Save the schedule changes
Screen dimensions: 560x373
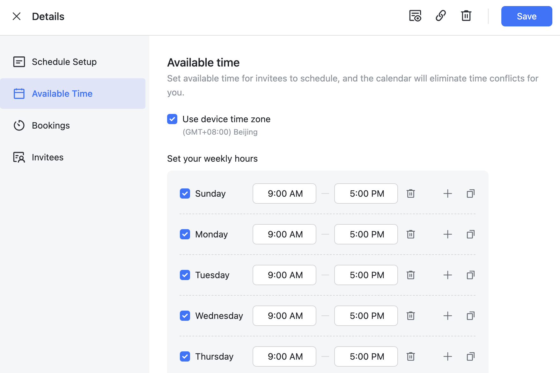tap(526, 16)
